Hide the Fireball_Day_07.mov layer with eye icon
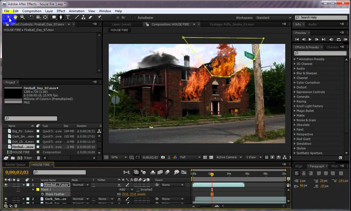 [x=6, y=185]
